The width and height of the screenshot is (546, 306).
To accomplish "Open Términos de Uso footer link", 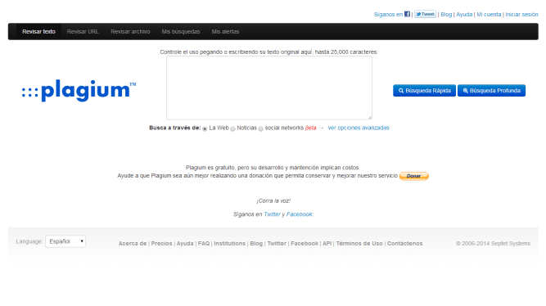I will (359, 243).
